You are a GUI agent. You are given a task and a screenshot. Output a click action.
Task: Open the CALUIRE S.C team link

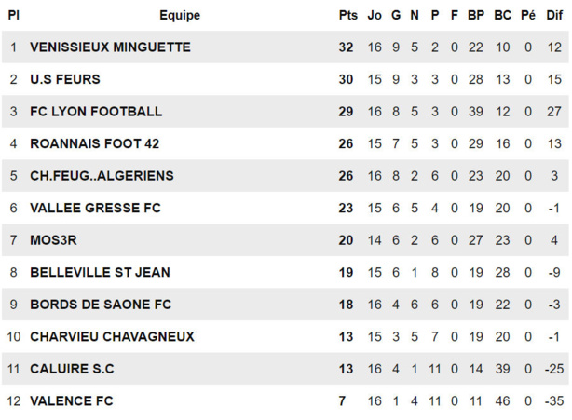tap(72, 369)
